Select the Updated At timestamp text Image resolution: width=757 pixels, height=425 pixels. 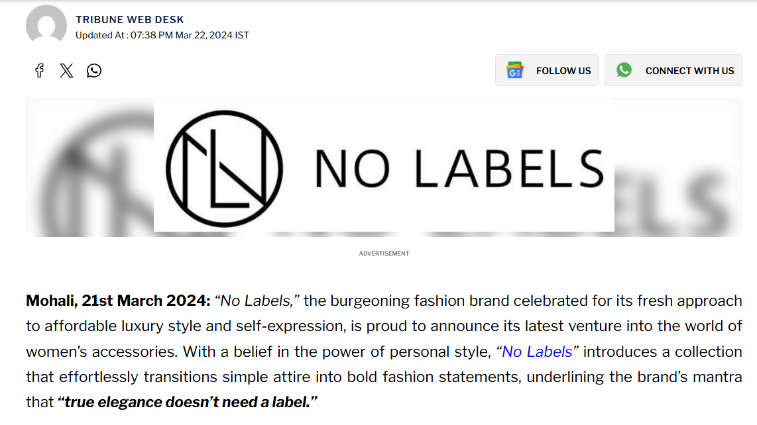tap(163, 35)
